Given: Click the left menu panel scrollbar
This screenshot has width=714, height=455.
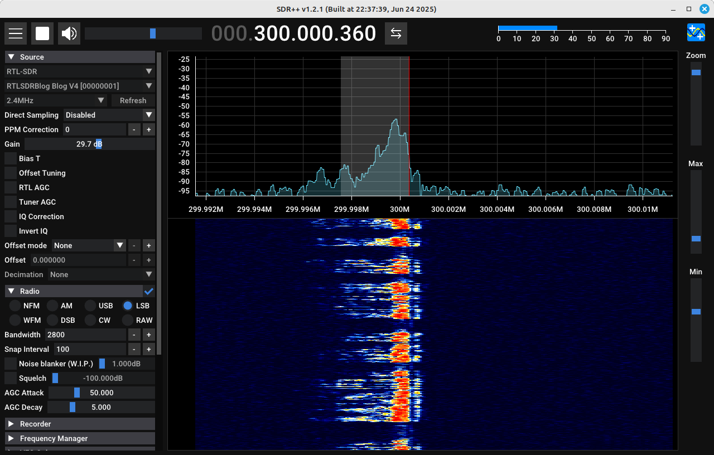Looking at the screenshot, I should (x=159, y=204).
